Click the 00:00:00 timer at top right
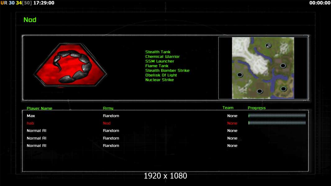Screen dimensions: 331x186 coord(320,3)
